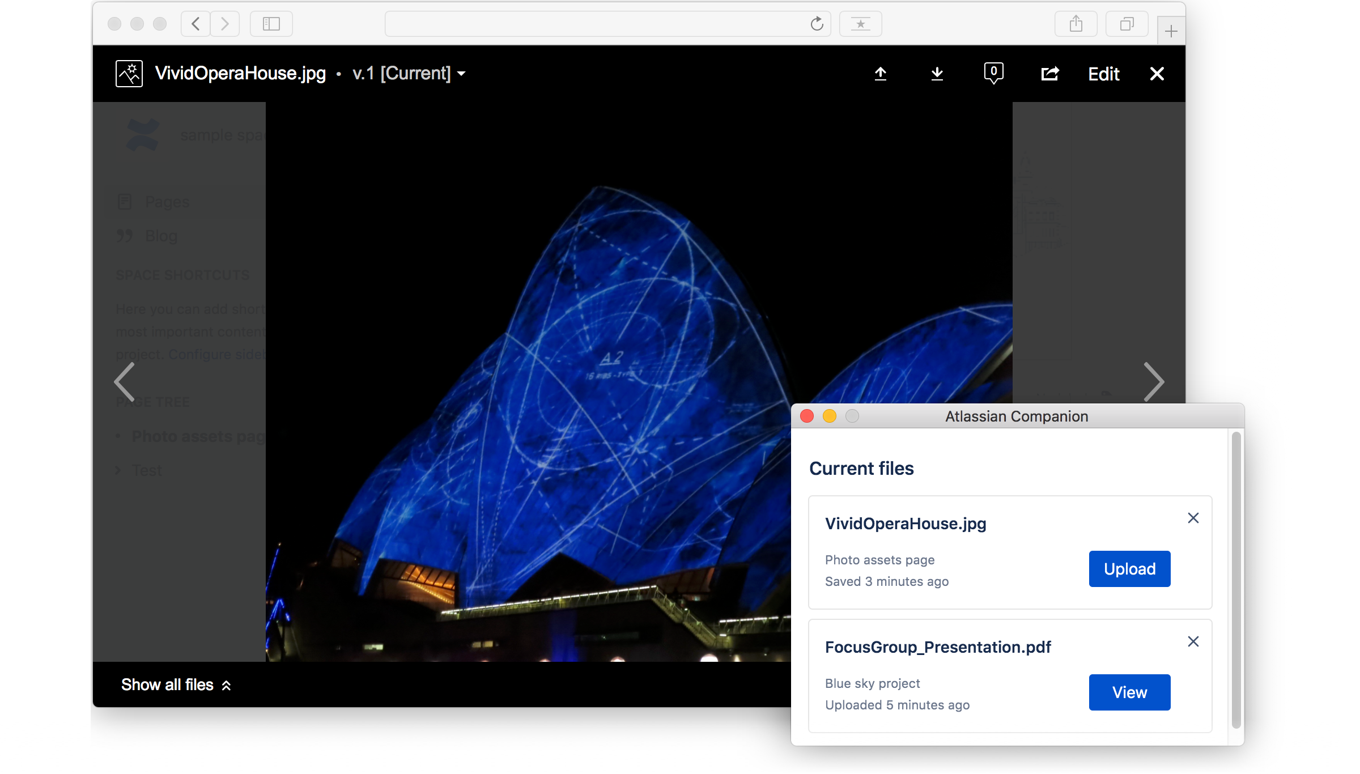Expand Show all files
Viewport: 1360px width, 774px height.
coord(176,684)
